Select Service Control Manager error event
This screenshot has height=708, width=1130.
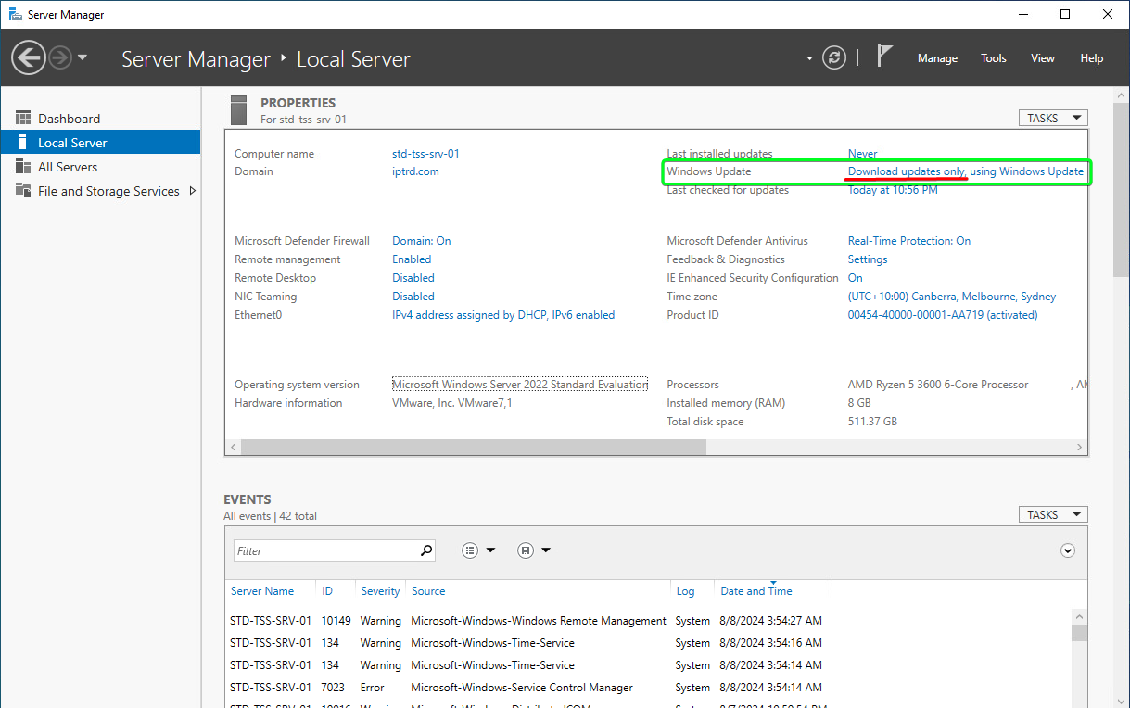click(649, 688)
